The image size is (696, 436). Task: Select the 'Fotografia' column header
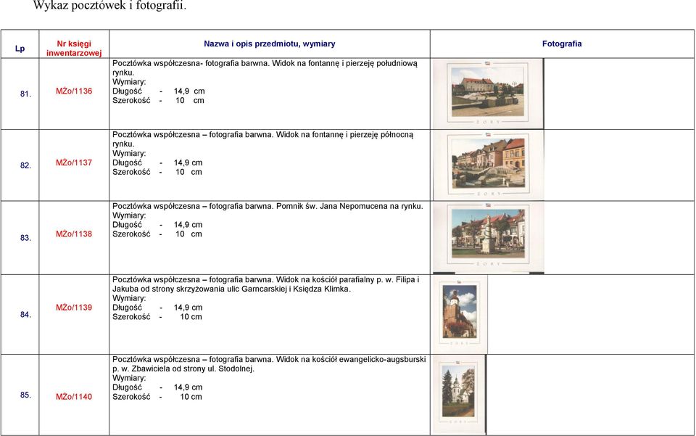pyautogui.click(x=562, y=44)
